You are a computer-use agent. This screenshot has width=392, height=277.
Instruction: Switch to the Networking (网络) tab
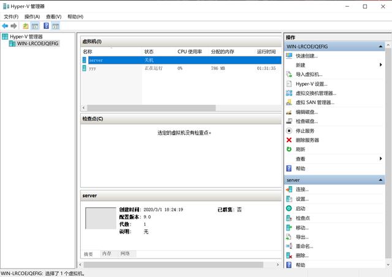tap(125, 253)
